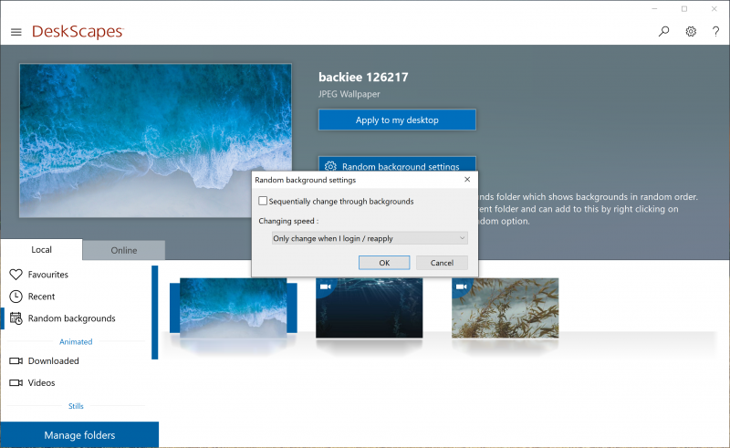
Task: Click the search magnifier icon
Action: (664, 31)
